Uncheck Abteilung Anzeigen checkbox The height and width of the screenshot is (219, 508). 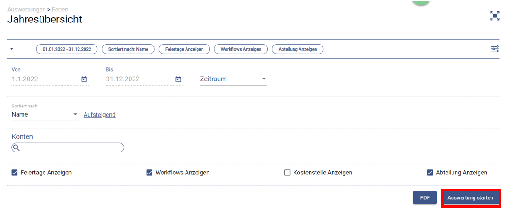(x=430, y=173)
